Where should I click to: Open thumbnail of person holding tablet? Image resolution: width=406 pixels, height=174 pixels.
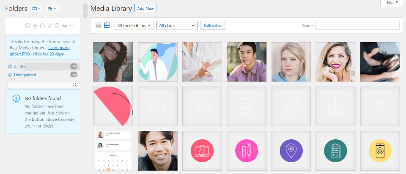(380, 62)
